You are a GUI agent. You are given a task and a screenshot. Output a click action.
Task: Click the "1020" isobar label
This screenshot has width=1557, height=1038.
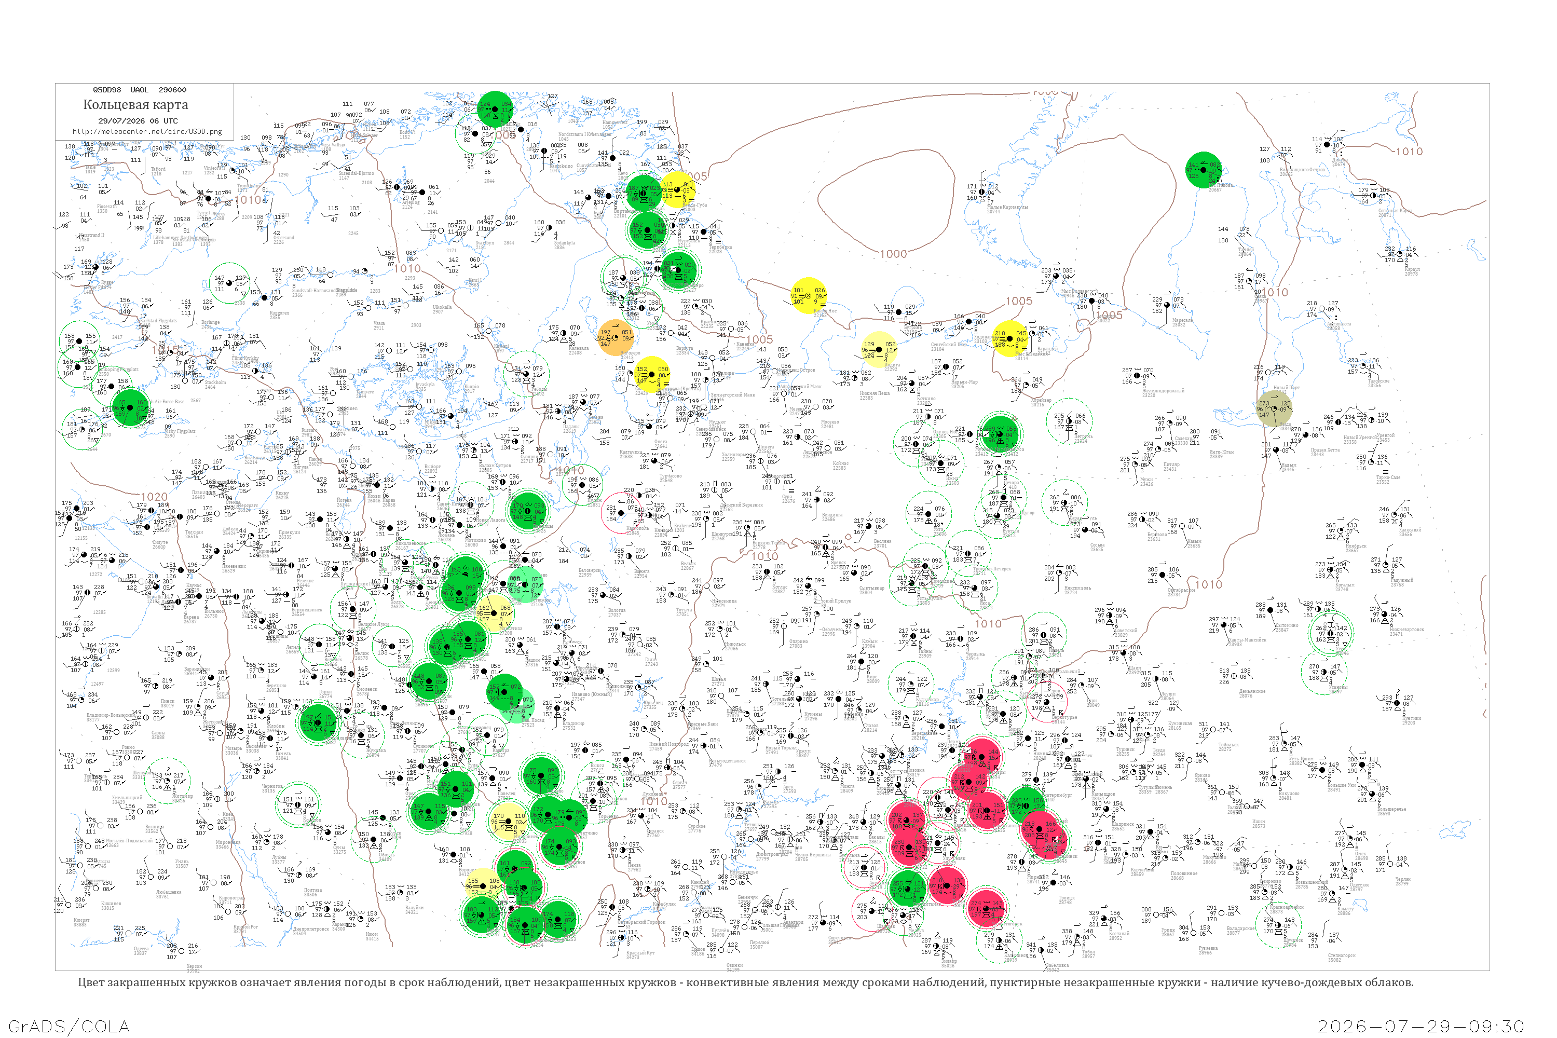coord(154,497)
